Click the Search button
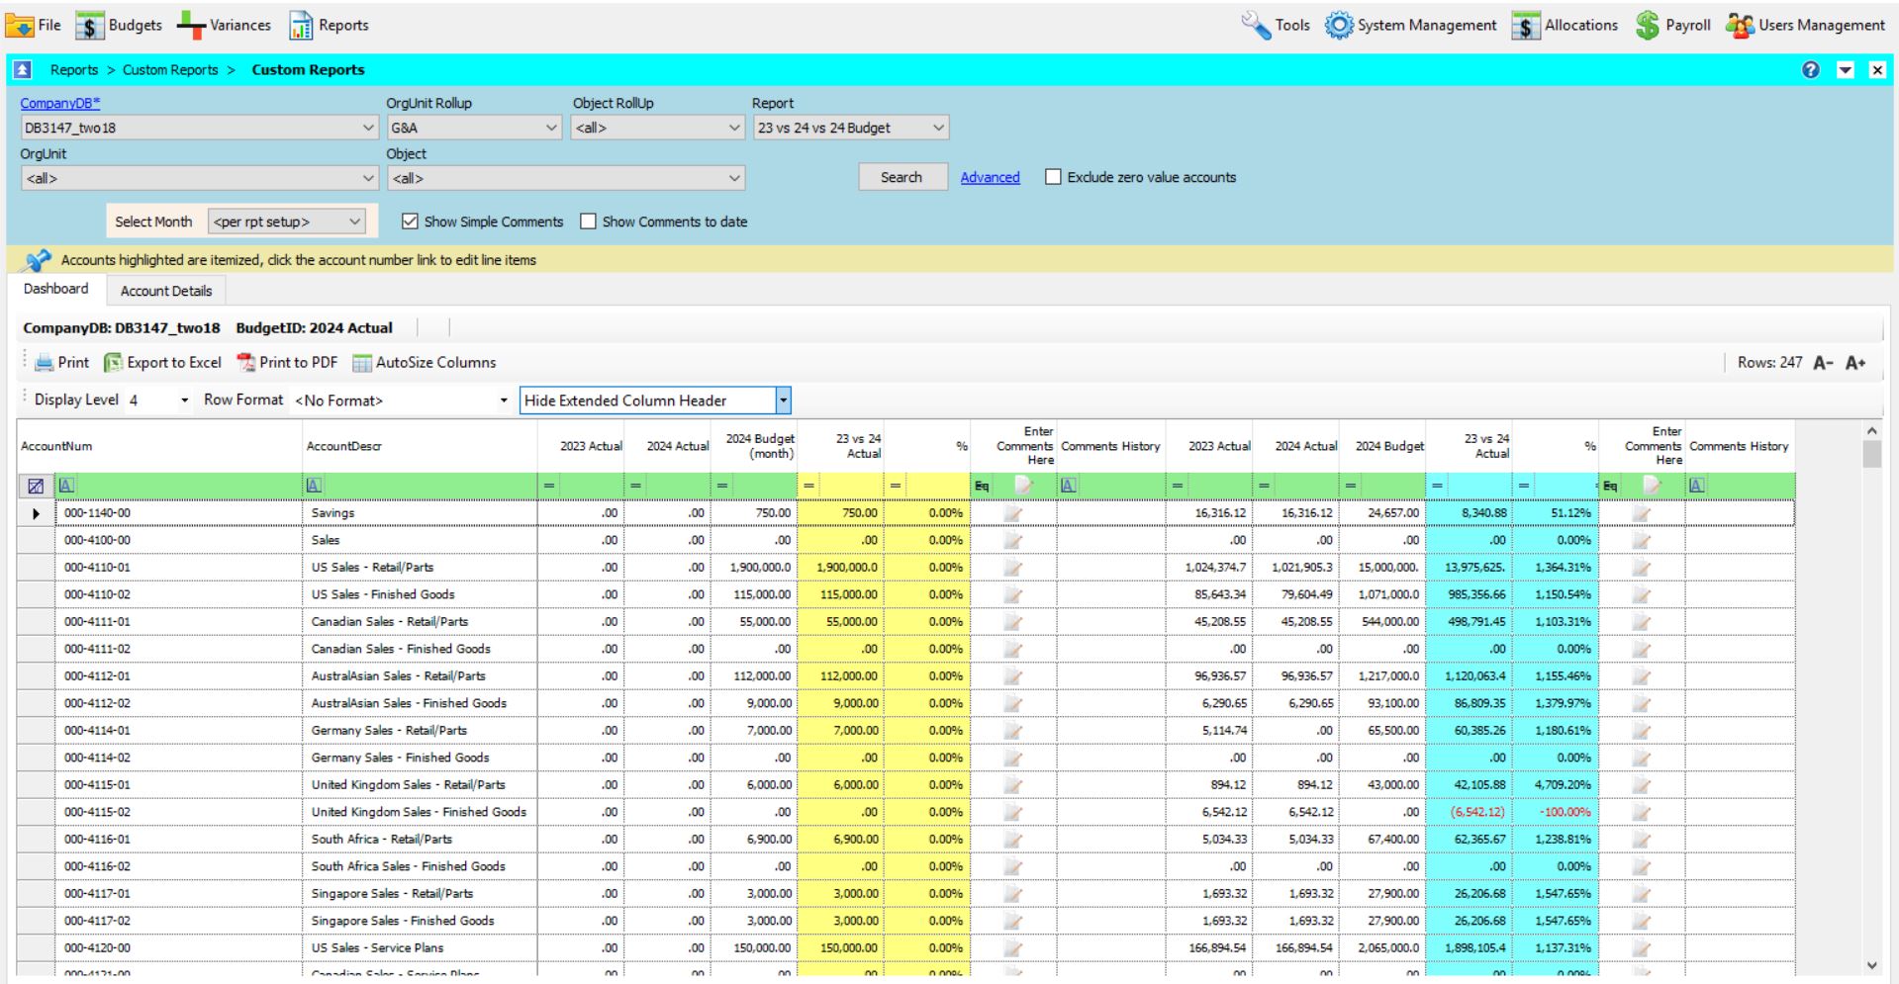The width and height of the screenshot is (1899, 984). coord(902,177)
